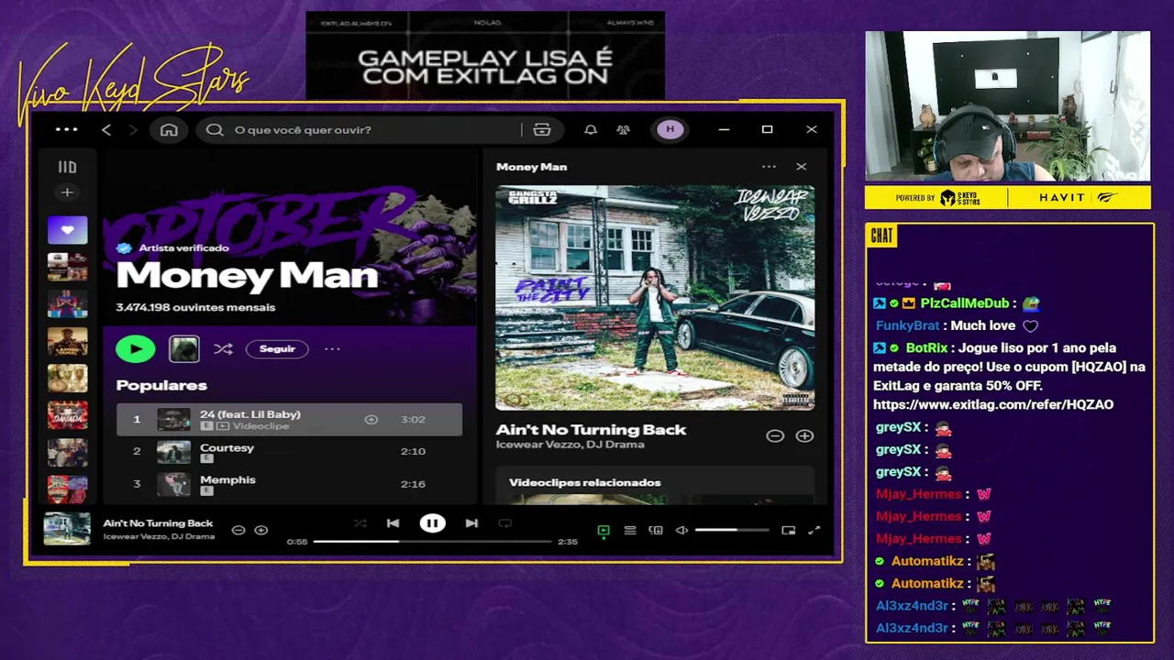This screenshot has height=660, width=1174.
Task: Toggle repeat in the player controls
Action: tap(504, 523)
